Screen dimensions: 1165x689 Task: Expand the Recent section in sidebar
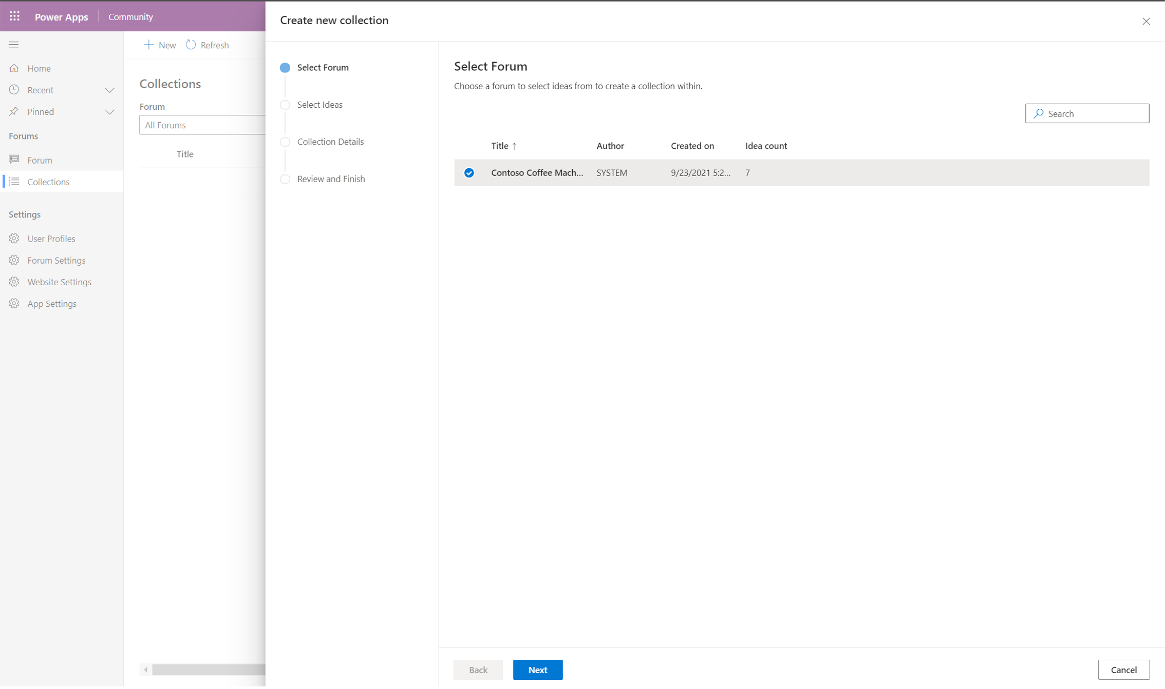pyautogui.click(x=111, y=89)
